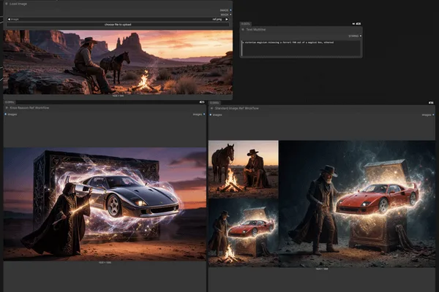Click Krea Reason node images output socket
The height and width of the screenshot is (292, 439).
(204, 115)
